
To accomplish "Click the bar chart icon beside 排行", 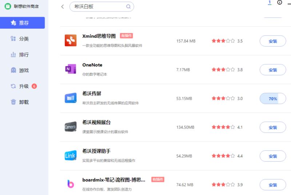I will (13, 55).
